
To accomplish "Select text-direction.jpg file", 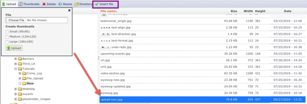I will click(x=203, y=34).
